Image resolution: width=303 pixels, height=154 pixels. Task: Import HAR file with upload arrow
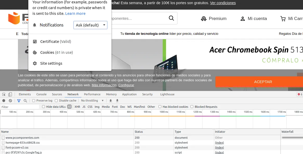[110, 101]
